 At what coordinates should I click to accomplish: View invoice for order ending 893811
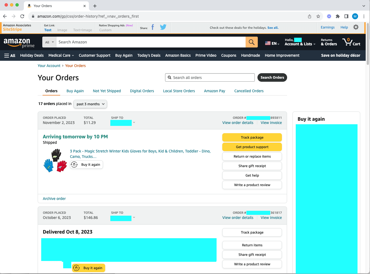tap(271, 123)
